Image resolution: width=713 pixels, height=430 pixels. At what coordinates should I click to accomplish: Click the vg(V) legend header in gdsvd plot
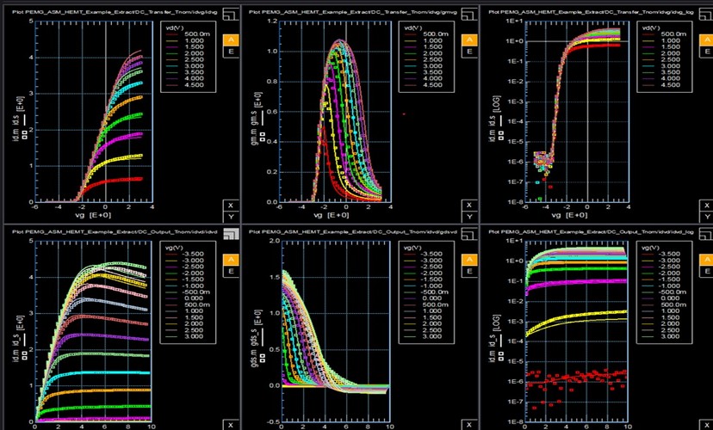coord(414,248)
